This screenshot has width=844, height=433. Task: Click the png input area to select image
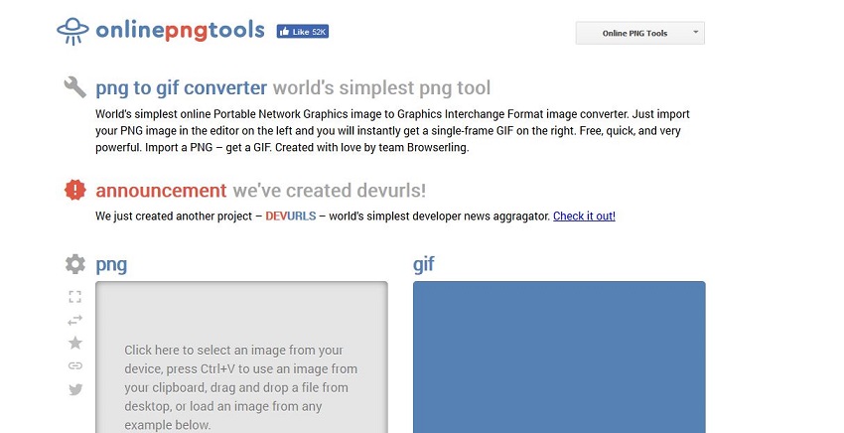click(241, 358)
